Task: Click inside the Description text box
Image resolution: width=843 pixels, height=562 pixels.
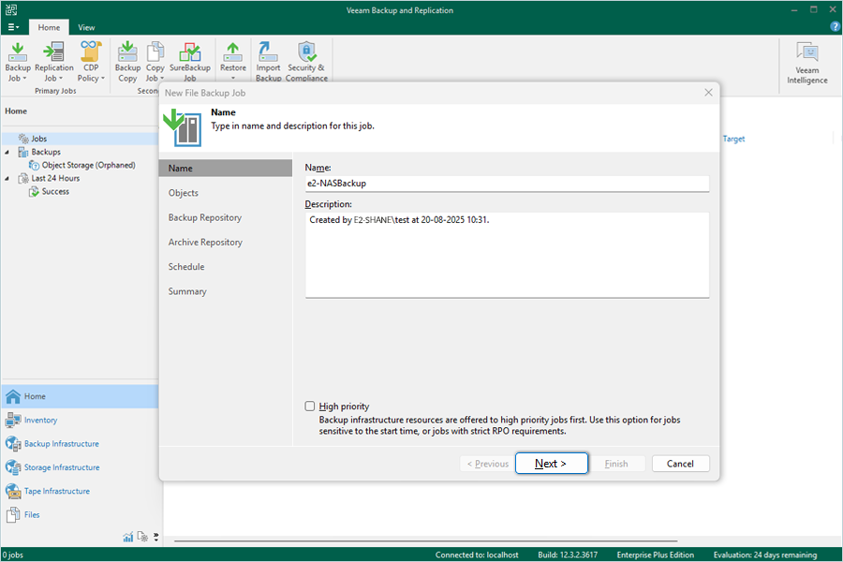Action: tap(507, 255)
